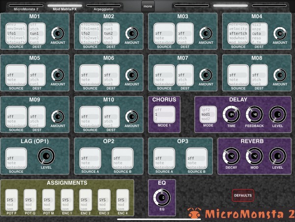Click the M01 AMOUNT knob

[x=58, y=33]
